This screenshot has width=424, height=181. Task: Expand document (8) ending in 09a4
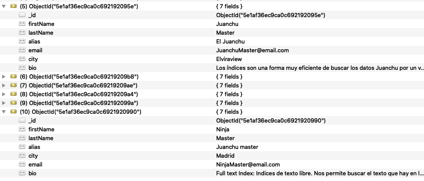pos(4,94)
